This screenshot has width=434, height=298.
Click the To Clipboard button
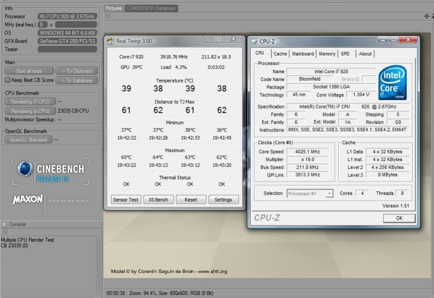coord(77,71)
